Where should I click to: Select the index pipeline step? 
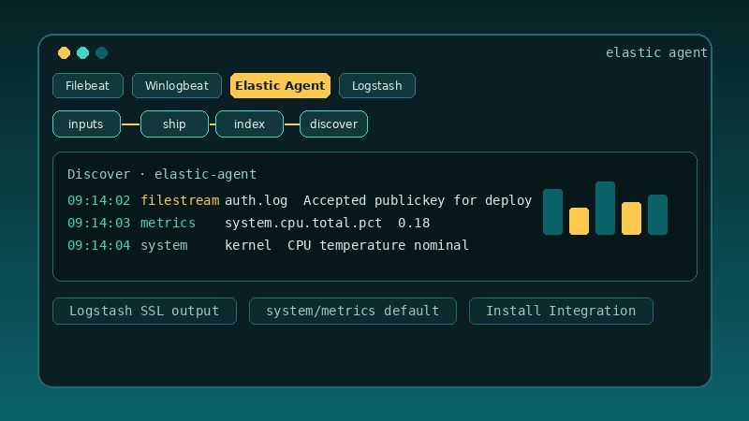pyautogui.click(x=249, y=124)
